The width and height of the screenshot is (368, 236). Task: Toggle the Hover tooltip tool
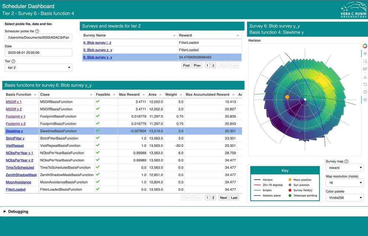tap(365, 100)
